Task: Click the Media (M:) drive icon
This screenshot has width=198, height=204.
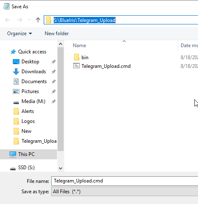Action: pos(16,103)
